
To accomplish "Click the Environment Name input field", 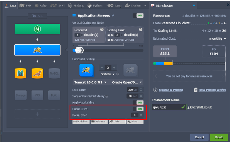I will pos(169,107).
